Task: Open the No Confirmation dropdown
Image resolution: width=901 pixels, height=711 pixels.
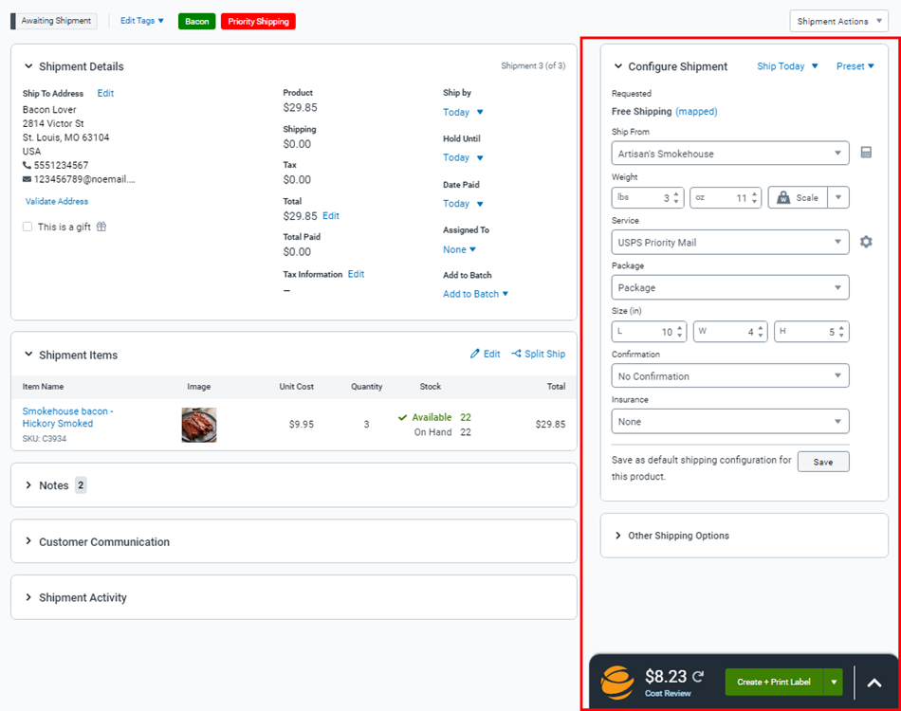Action: [x=729, y=376]
